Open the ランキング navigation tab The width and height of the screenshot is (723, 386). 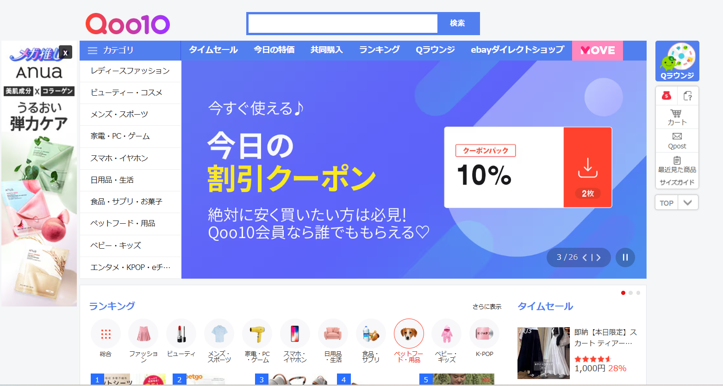380,50
